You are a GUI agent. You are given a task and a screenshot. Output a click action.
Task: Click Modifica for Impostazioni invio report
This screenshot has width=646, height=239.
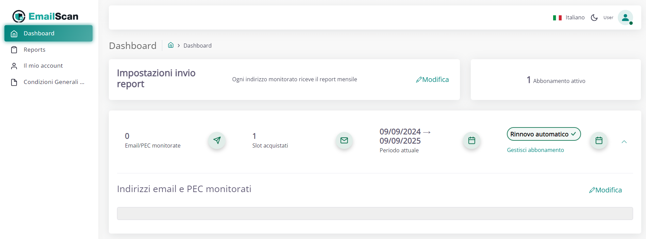pos(432,80)
